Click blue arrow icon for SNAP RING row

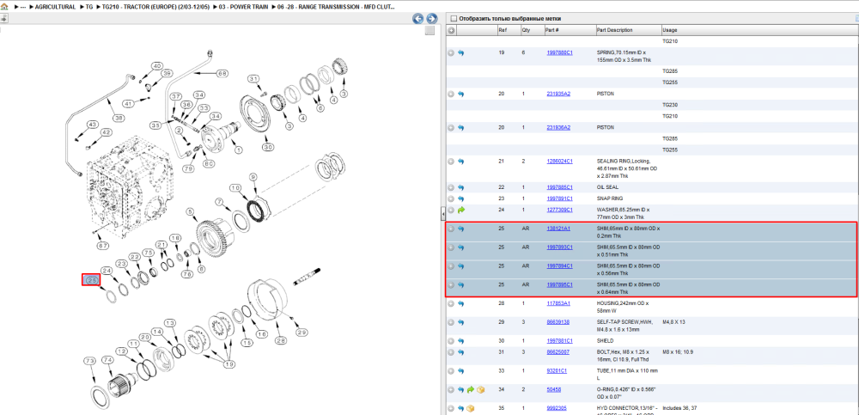click(x=460, y=198)
